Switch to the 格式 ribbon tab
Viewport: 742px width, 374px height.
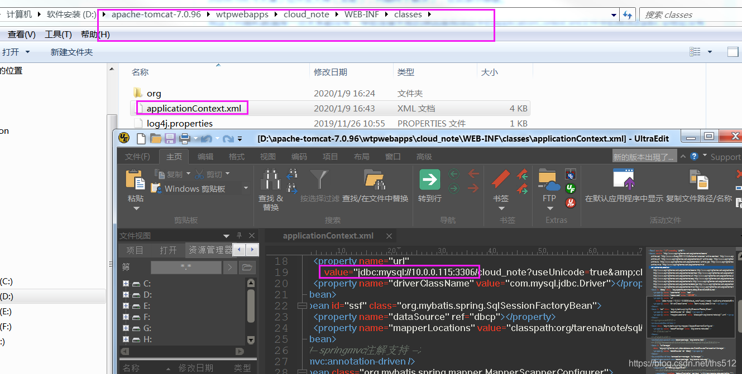[x=237, y=157]
